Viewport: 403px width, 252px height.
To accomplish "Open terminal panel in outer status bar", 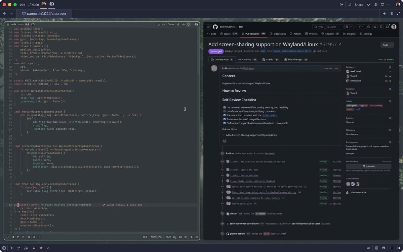I will point(376,248).
